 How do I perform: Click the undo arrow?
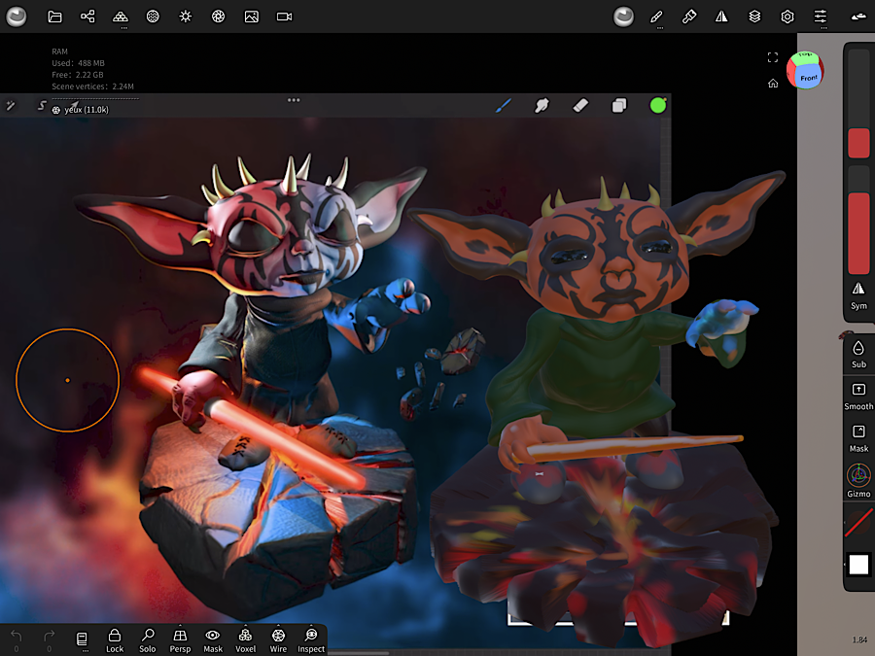point(17,636)
